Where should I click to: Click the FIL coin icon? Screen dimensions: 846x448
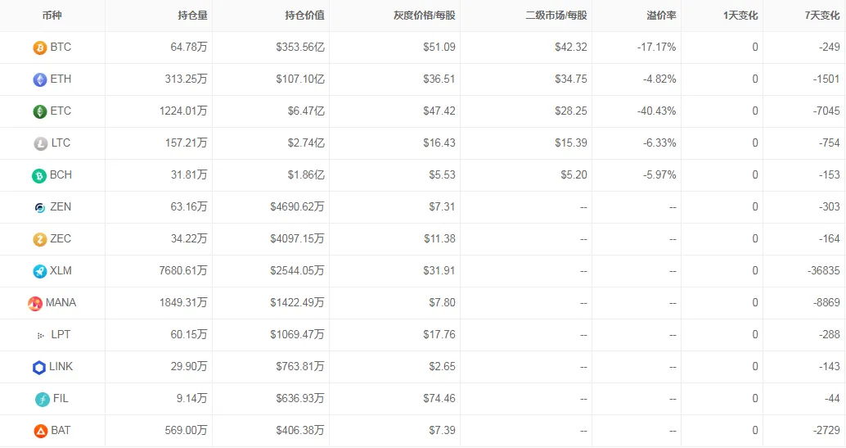coord(42,400)
